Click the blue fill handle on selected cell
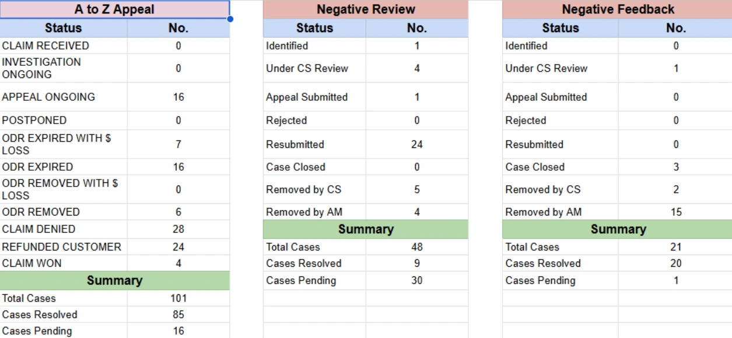The width and height of the screenshot is (732, 338). pos(230,19)
